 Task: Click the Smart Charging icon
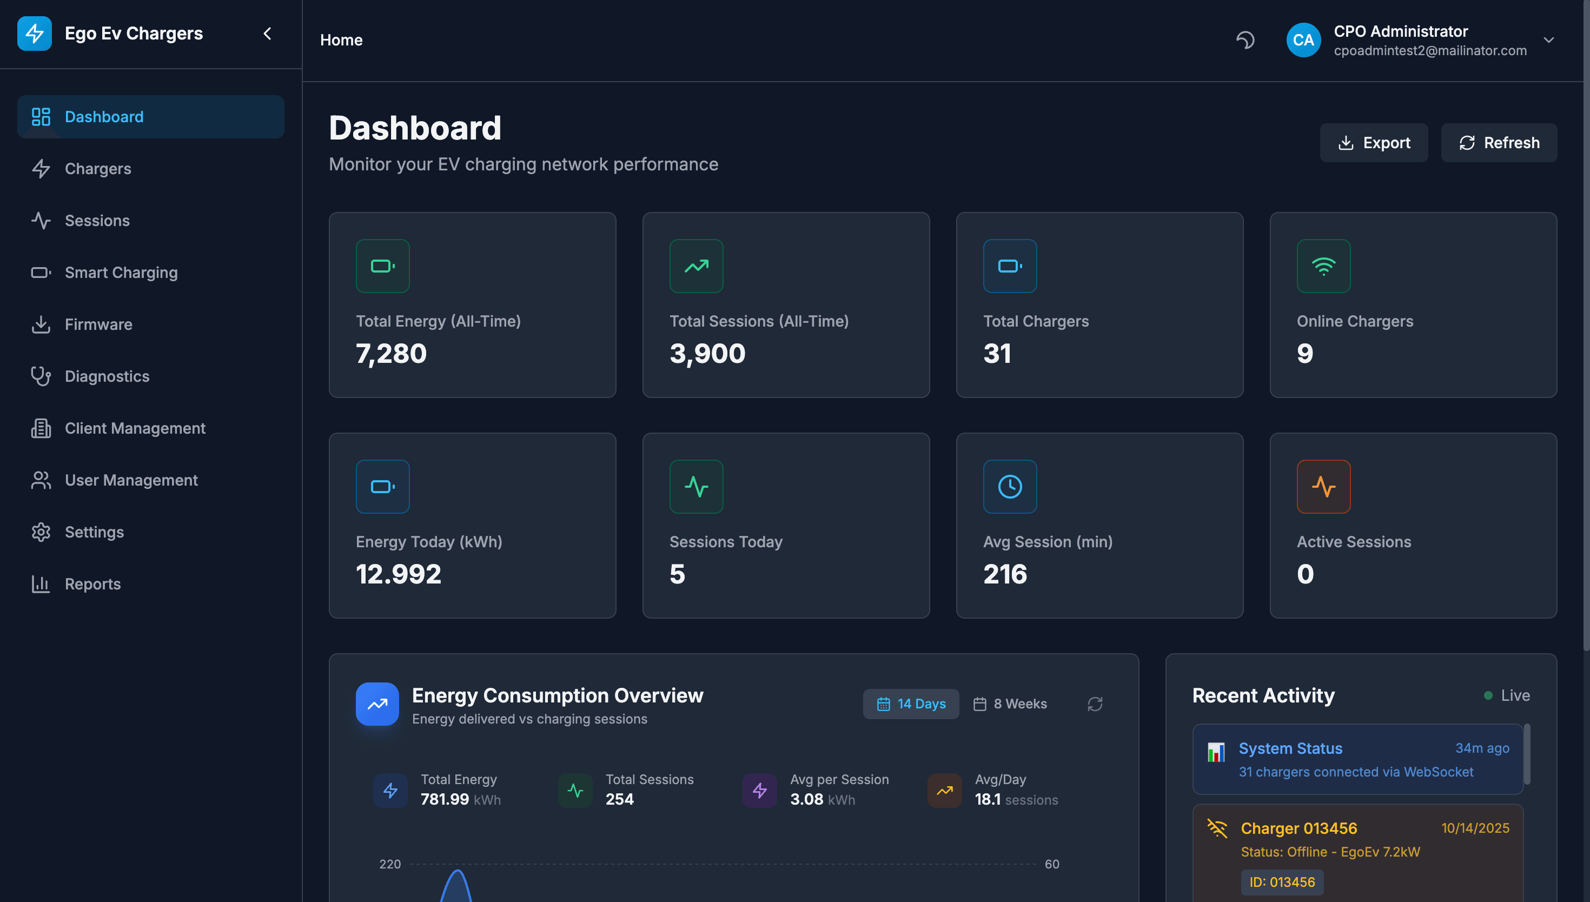click(x=41, y=273)
